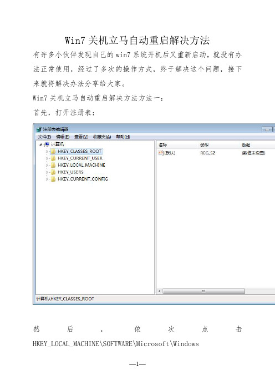Click the REG_SZ type cell

208,153
